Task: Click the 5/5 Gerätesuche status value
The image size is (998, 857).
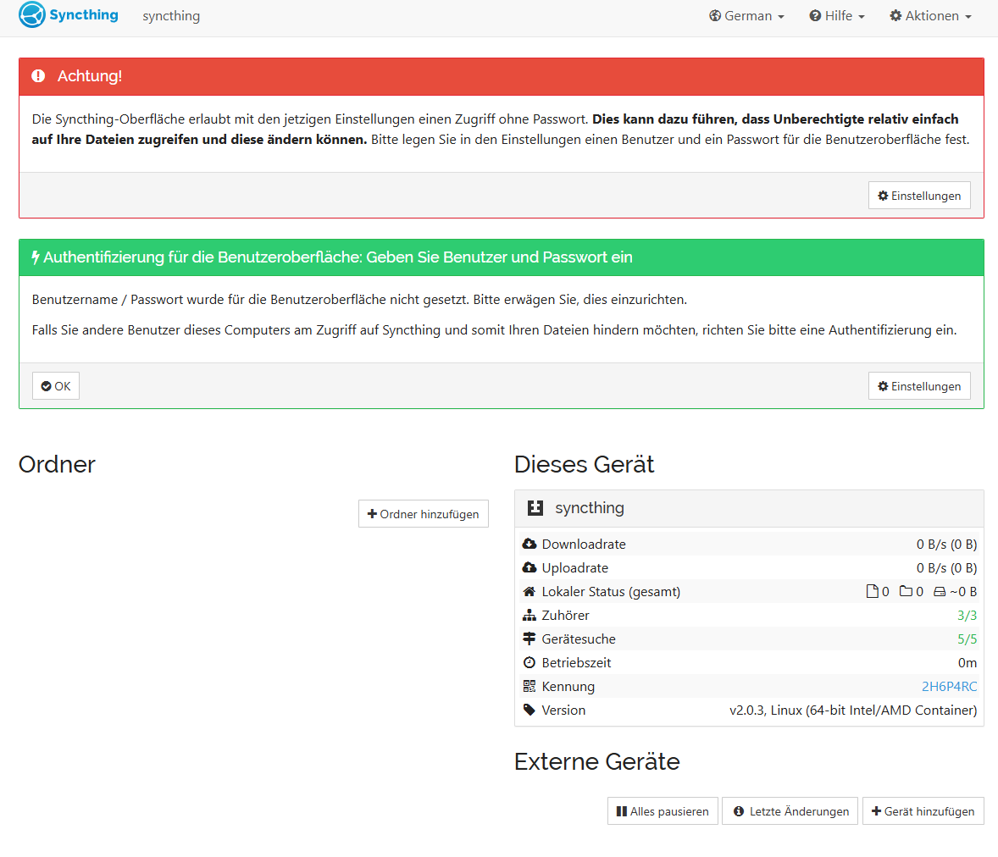Action: [x=967, y=639]
